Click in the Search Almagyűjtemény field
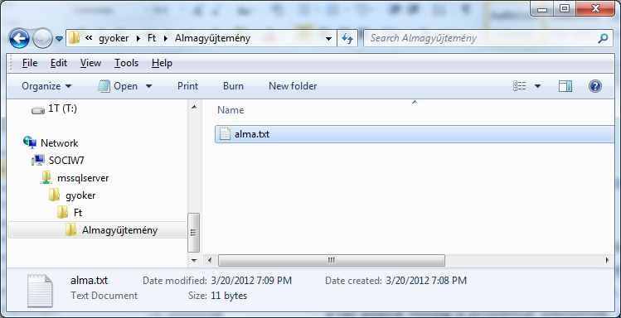The image size is (621, 318). (x=481, y=38)
